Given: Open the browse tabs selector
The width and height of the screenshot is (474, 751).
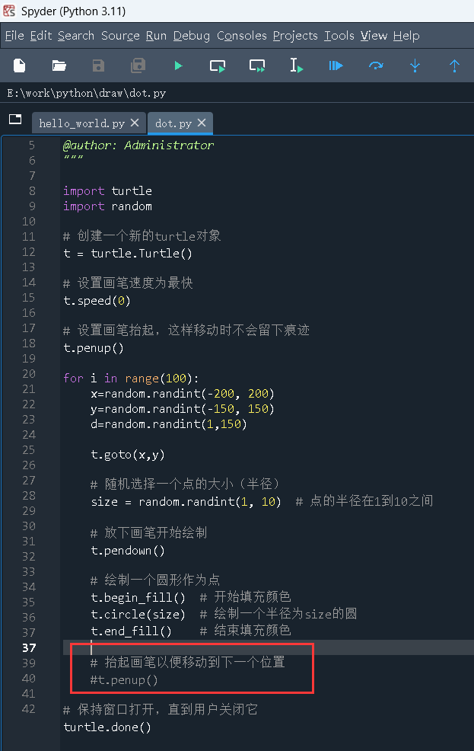Looking at the screenshot, I should pos(14,120).
